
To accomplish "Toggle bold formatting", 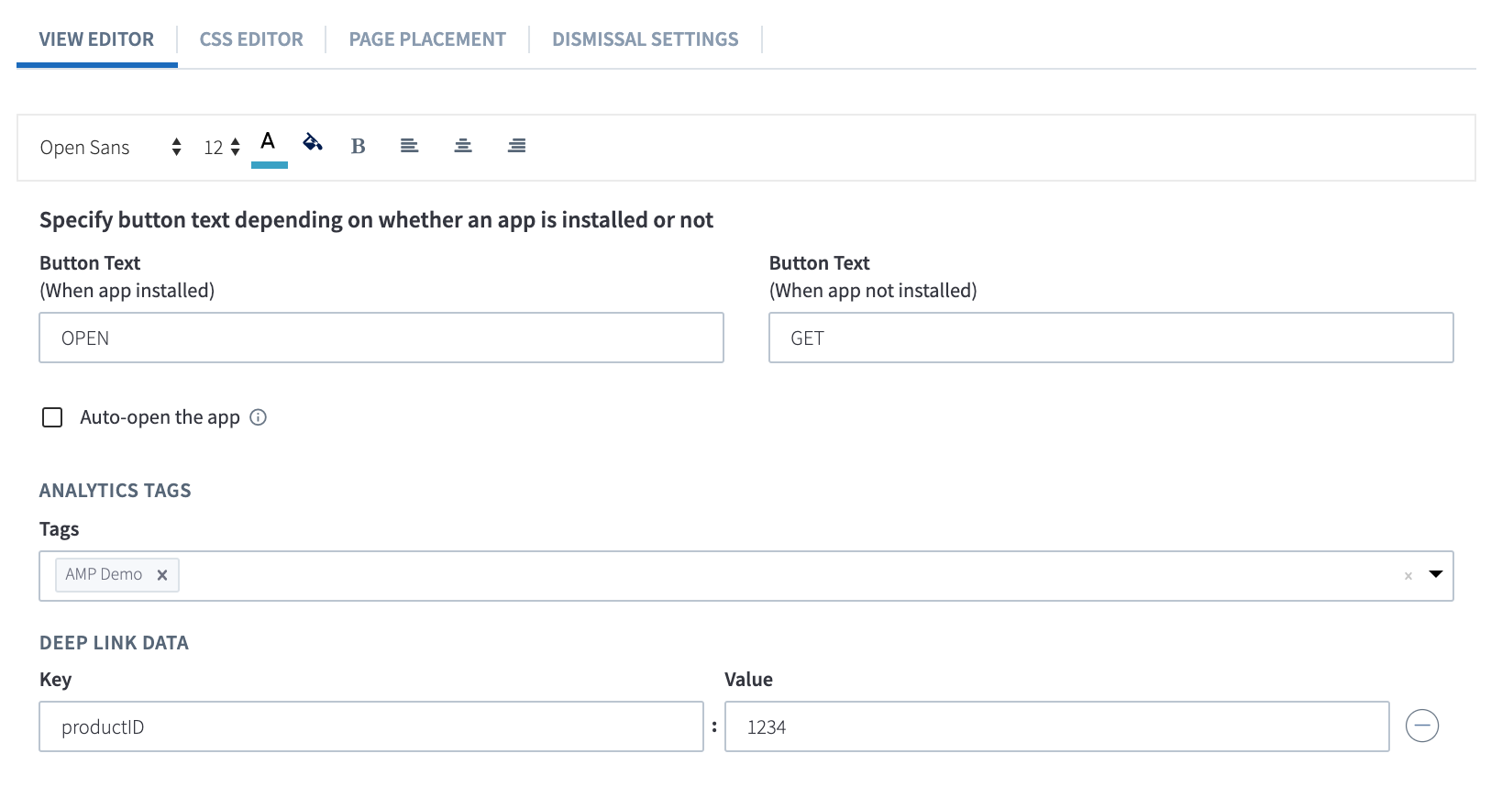I will pos(358,146).
